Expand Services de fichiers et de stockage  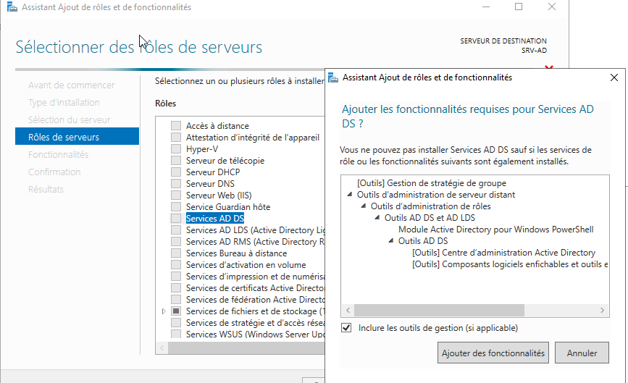[x=164, y=311]
